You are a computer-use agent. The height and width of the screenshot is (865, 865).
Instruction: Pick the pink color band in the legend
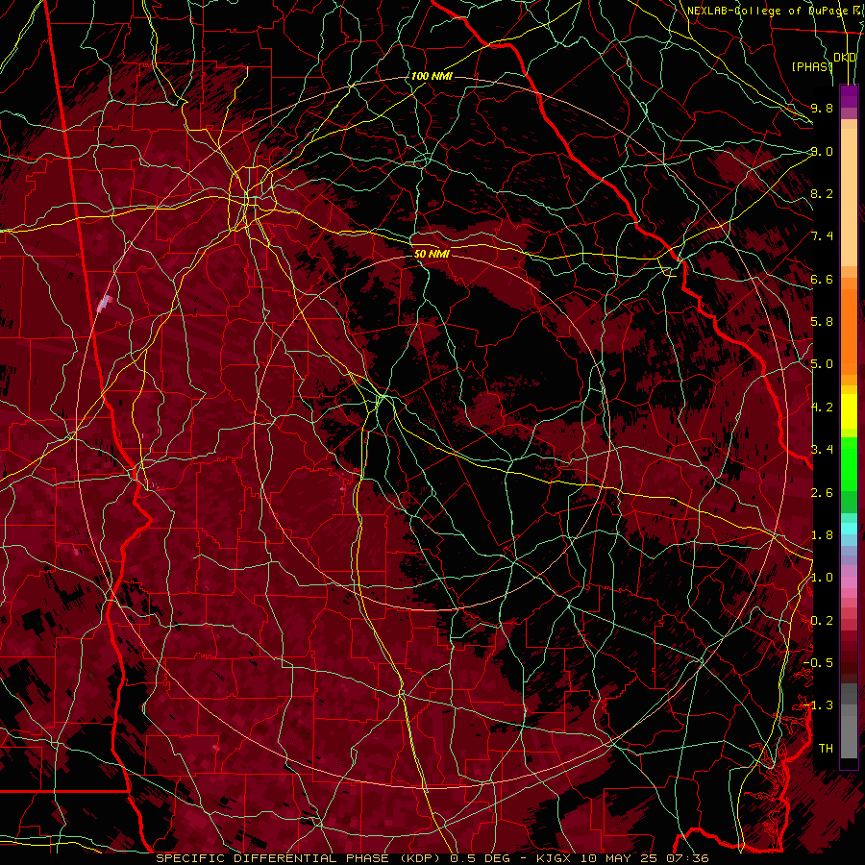[849, 582]
